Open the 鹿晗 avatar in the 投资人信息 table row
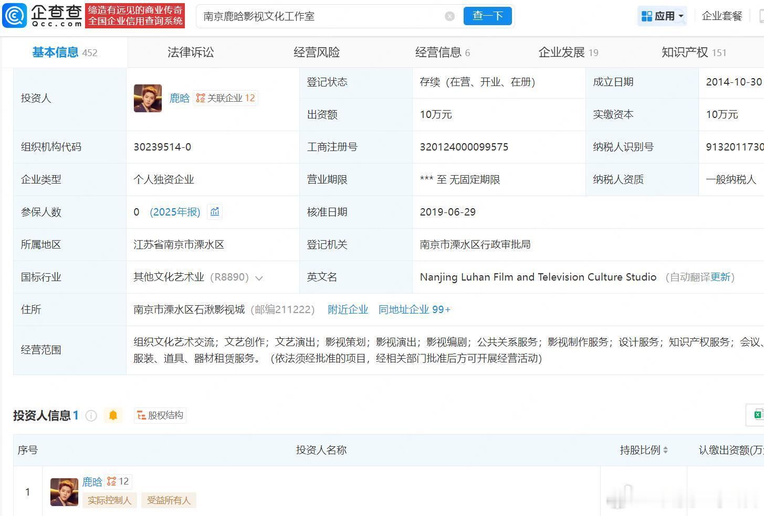 point(64,492)
